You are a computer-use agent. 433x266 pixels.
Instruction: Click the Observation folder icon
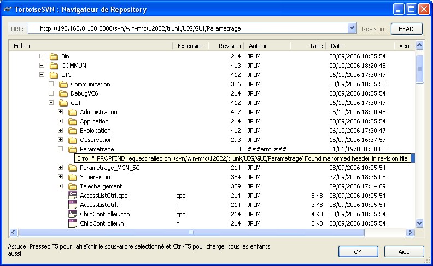pyautogui.click(x=73, y=140)
